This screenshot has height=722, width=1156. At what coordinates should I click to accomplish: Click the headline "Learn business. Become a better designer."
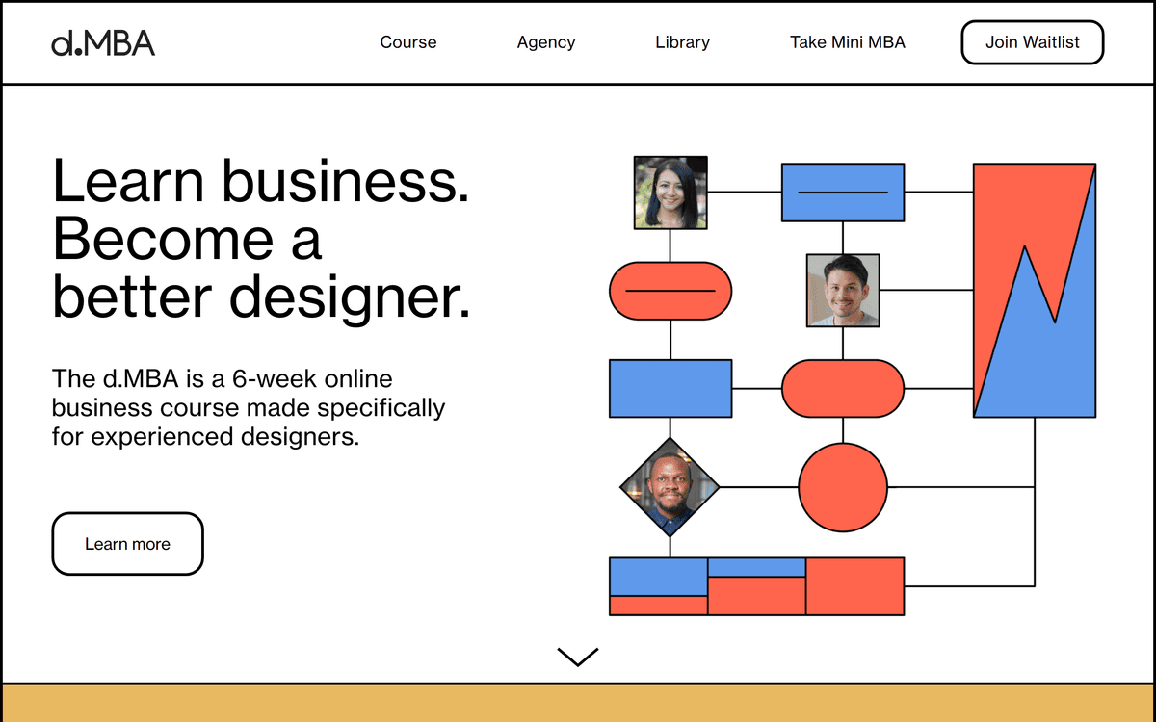coord(261,238)
